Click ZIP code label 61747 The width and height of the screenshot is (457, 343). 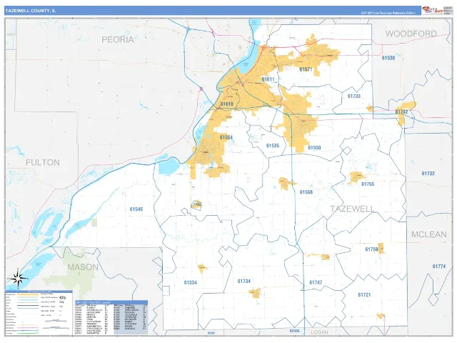[316, 282]
